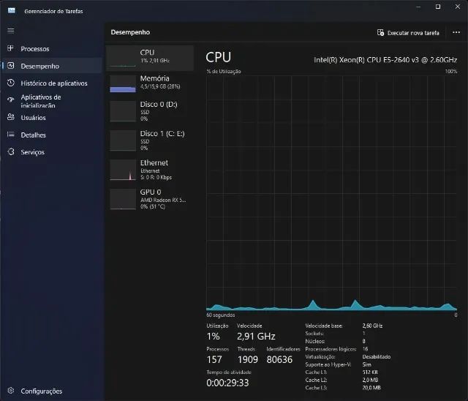The width and height of the screenshot is (468, 401).
Task: Click the CPU utilization graph area
Action: click(331, 193)
